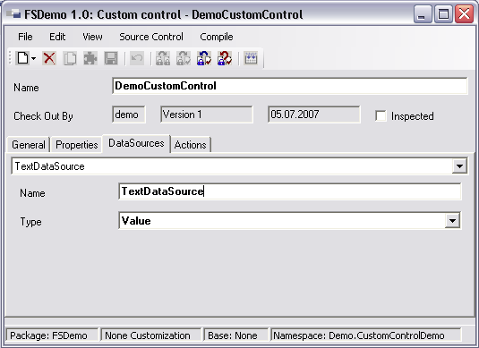Expand the TextDataSource selector dropdown
Viewport: 479px width, 348px height.
click(x=459, y=166)
